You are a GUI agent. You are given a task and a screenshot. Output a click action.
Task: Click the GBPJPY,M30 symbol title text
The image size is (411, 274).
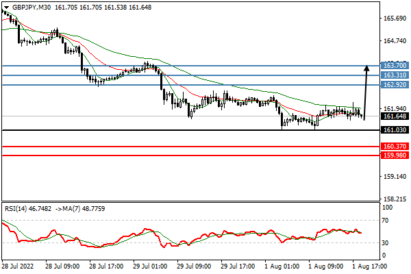click(32, 6)
